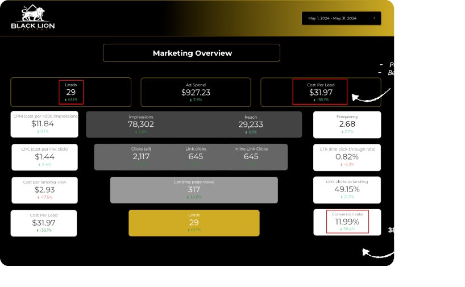The width and height of the screenshot is (465, 287).
Task: Select the Cost per landing view $2.93 card
Action: 44,190
